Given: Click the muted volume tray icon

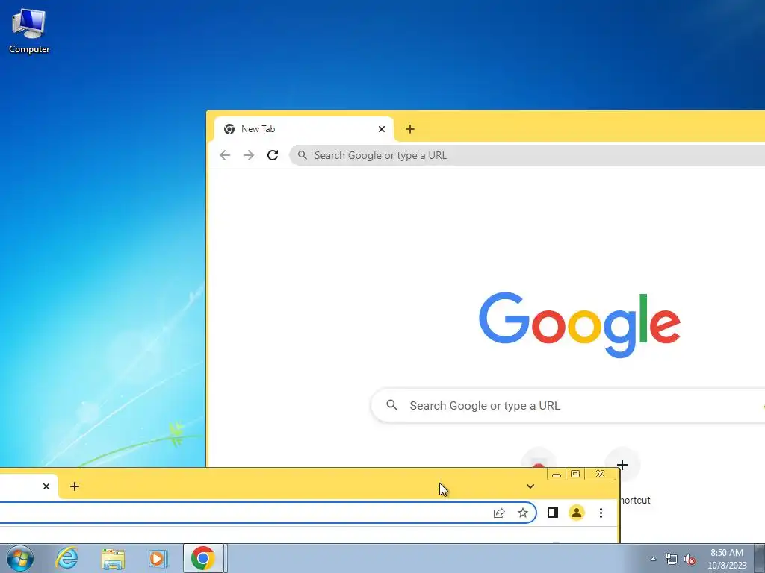Looking at the screenshot, I should (x=690, y=559).
